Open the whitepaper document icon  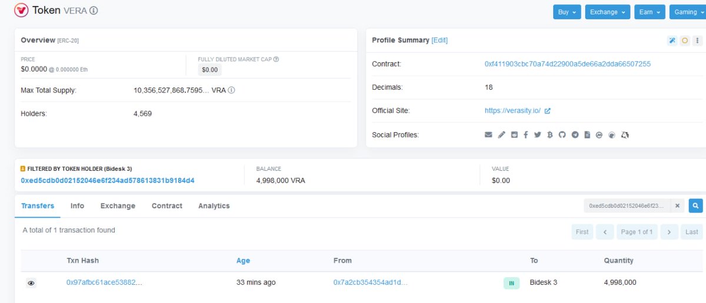click(x=587, y=135)
